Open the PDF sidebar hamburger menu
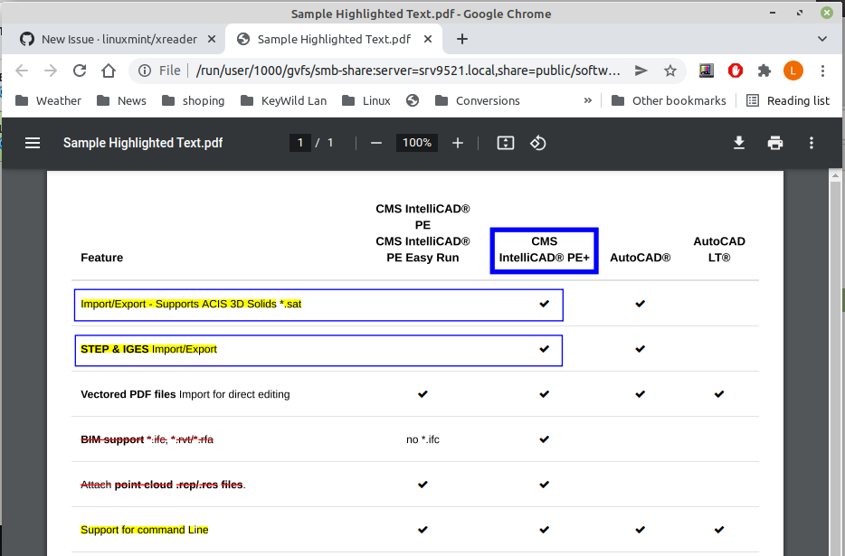The width and height of the screenshot is (845, 556). click(33, 143)
